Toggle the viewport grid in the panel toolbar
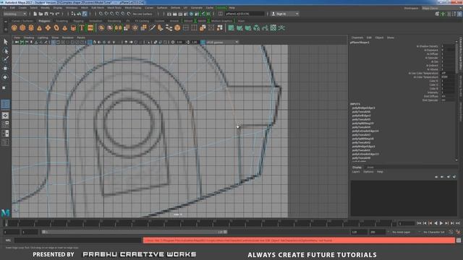Viewport: 463px width, 260px height. [x=53, y=42]
